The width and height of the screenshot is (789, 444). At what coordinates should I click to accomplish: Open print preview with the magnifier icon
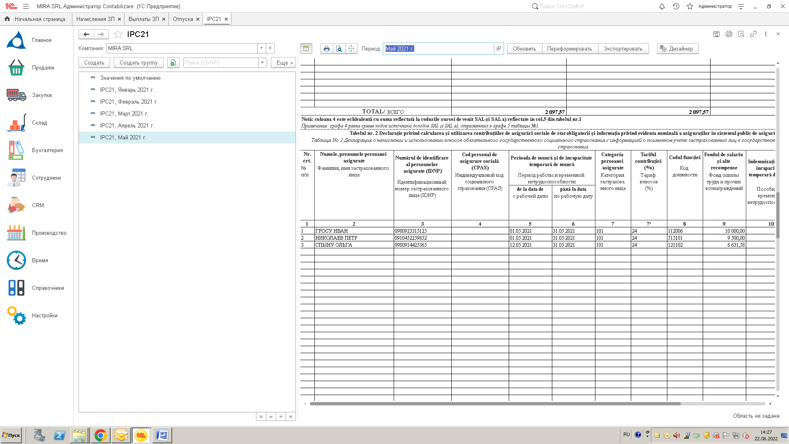coord(339,49)
